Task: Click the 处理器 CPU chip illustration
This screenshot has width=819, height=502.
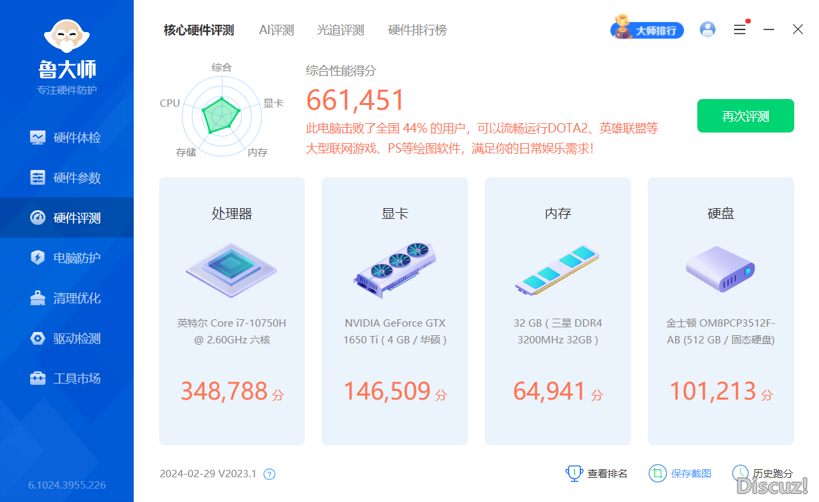Action: pyautogui.click(x=231, y=271)
